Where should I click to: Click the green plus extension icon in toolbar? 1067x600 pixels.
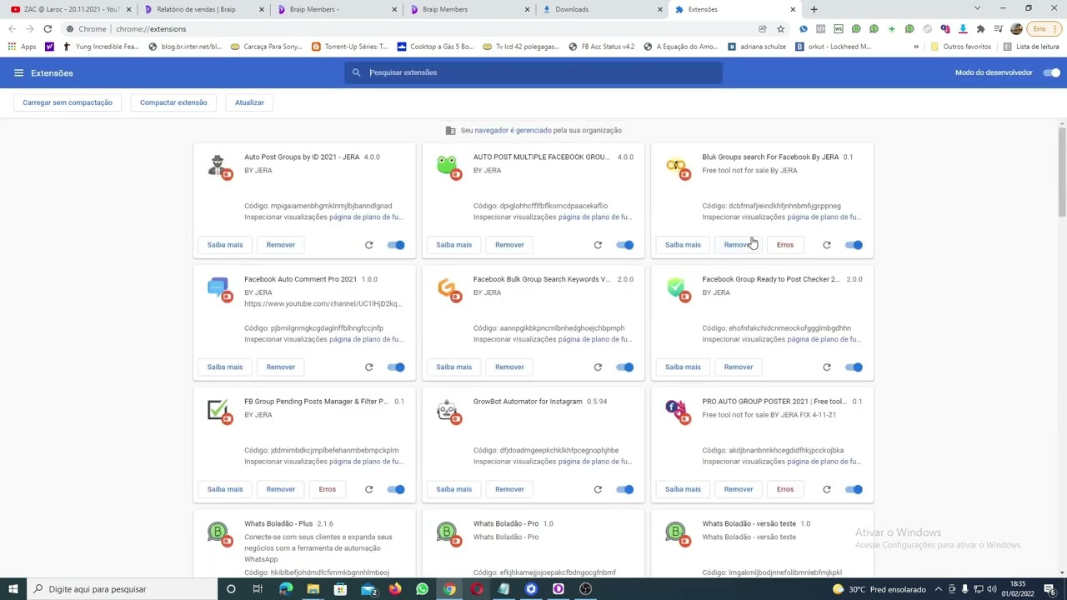point(891,28)
